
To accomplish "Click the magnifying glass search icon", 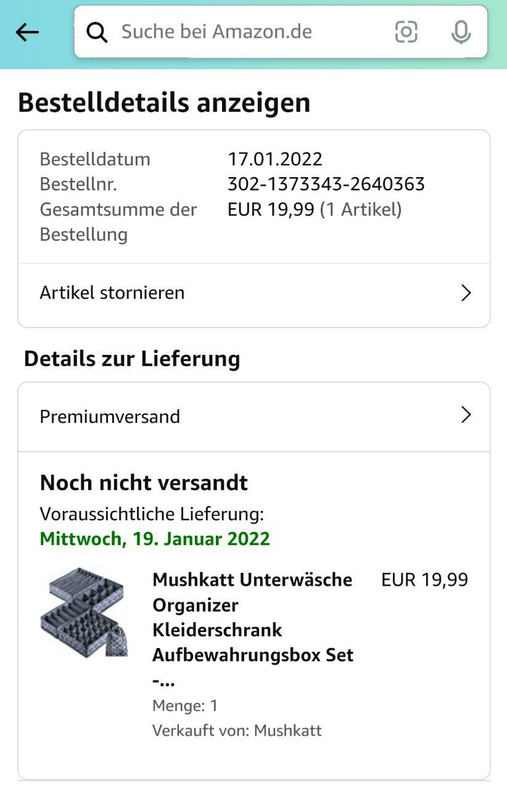I will pyautogui.click(x=97, y=32).
